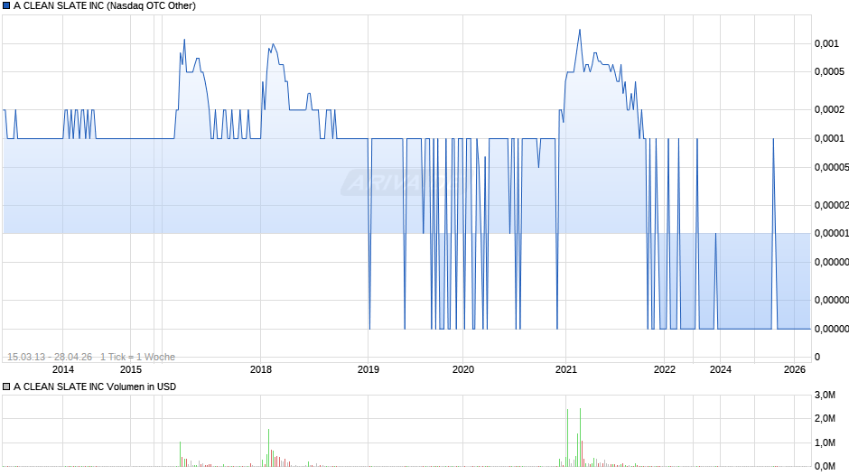Screen dimensions: 849x475
Task: Click the '1 Tick = 1 Woche' label
Action: tap(137, 357)
